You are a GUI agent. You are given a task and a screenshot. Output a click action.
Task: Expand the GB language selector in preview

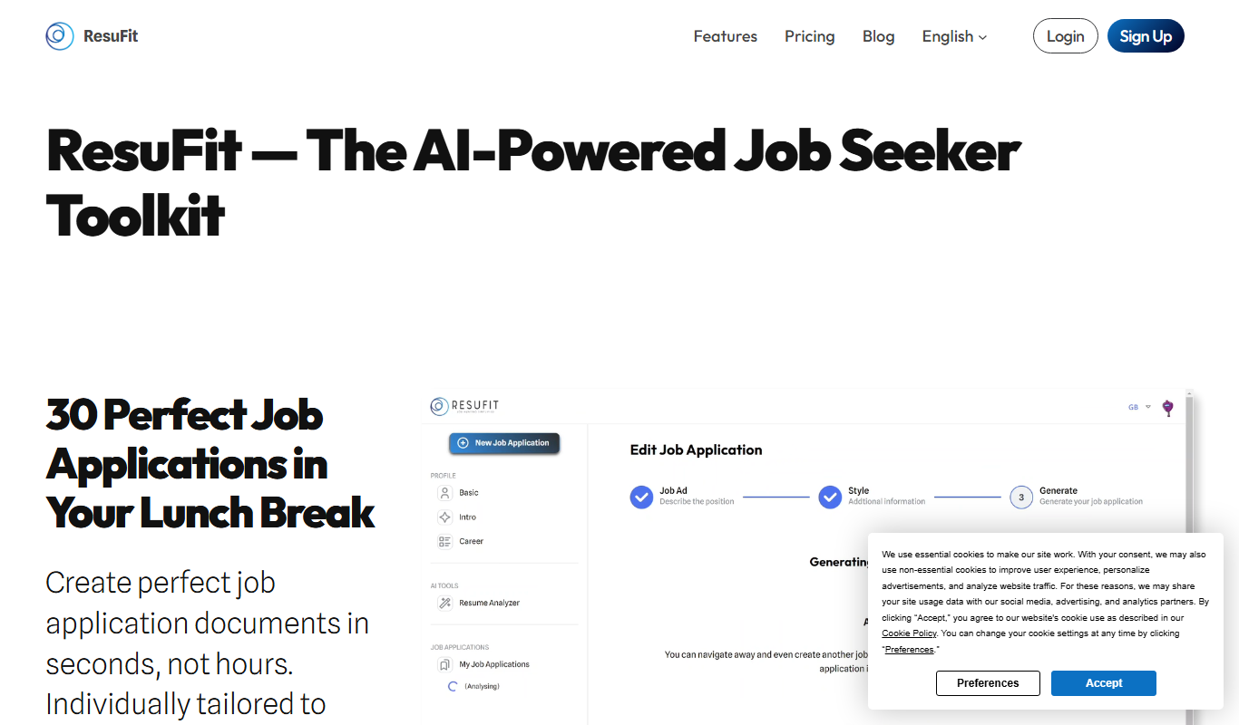tap(1139, 407)
